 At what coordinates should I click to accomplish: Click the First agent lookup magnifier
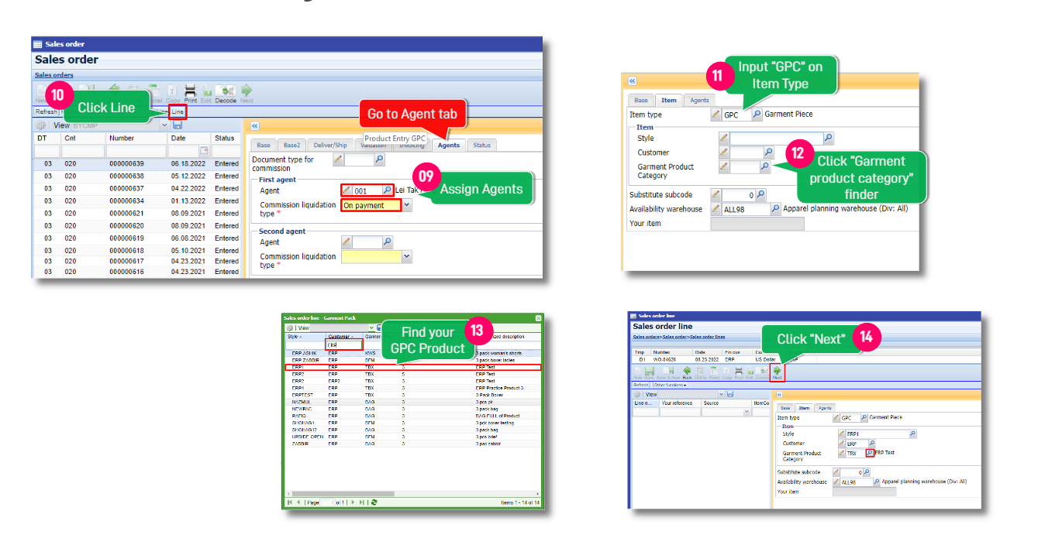388,190
